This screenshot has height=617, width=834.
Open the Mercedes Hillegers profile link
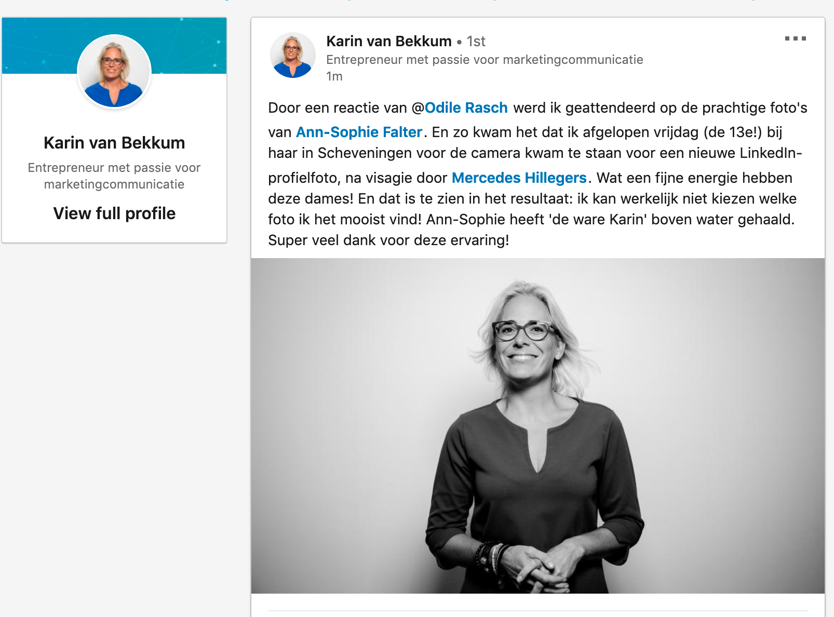click(x=519, y=178)
